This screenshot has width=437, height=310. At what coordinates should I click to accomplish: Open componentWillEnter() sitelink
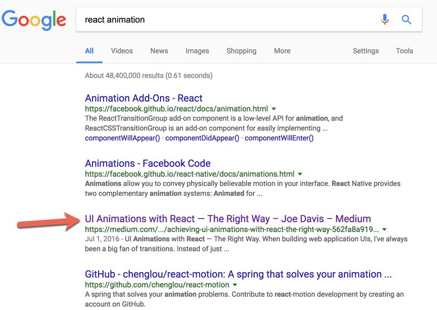tap(279, 138)
